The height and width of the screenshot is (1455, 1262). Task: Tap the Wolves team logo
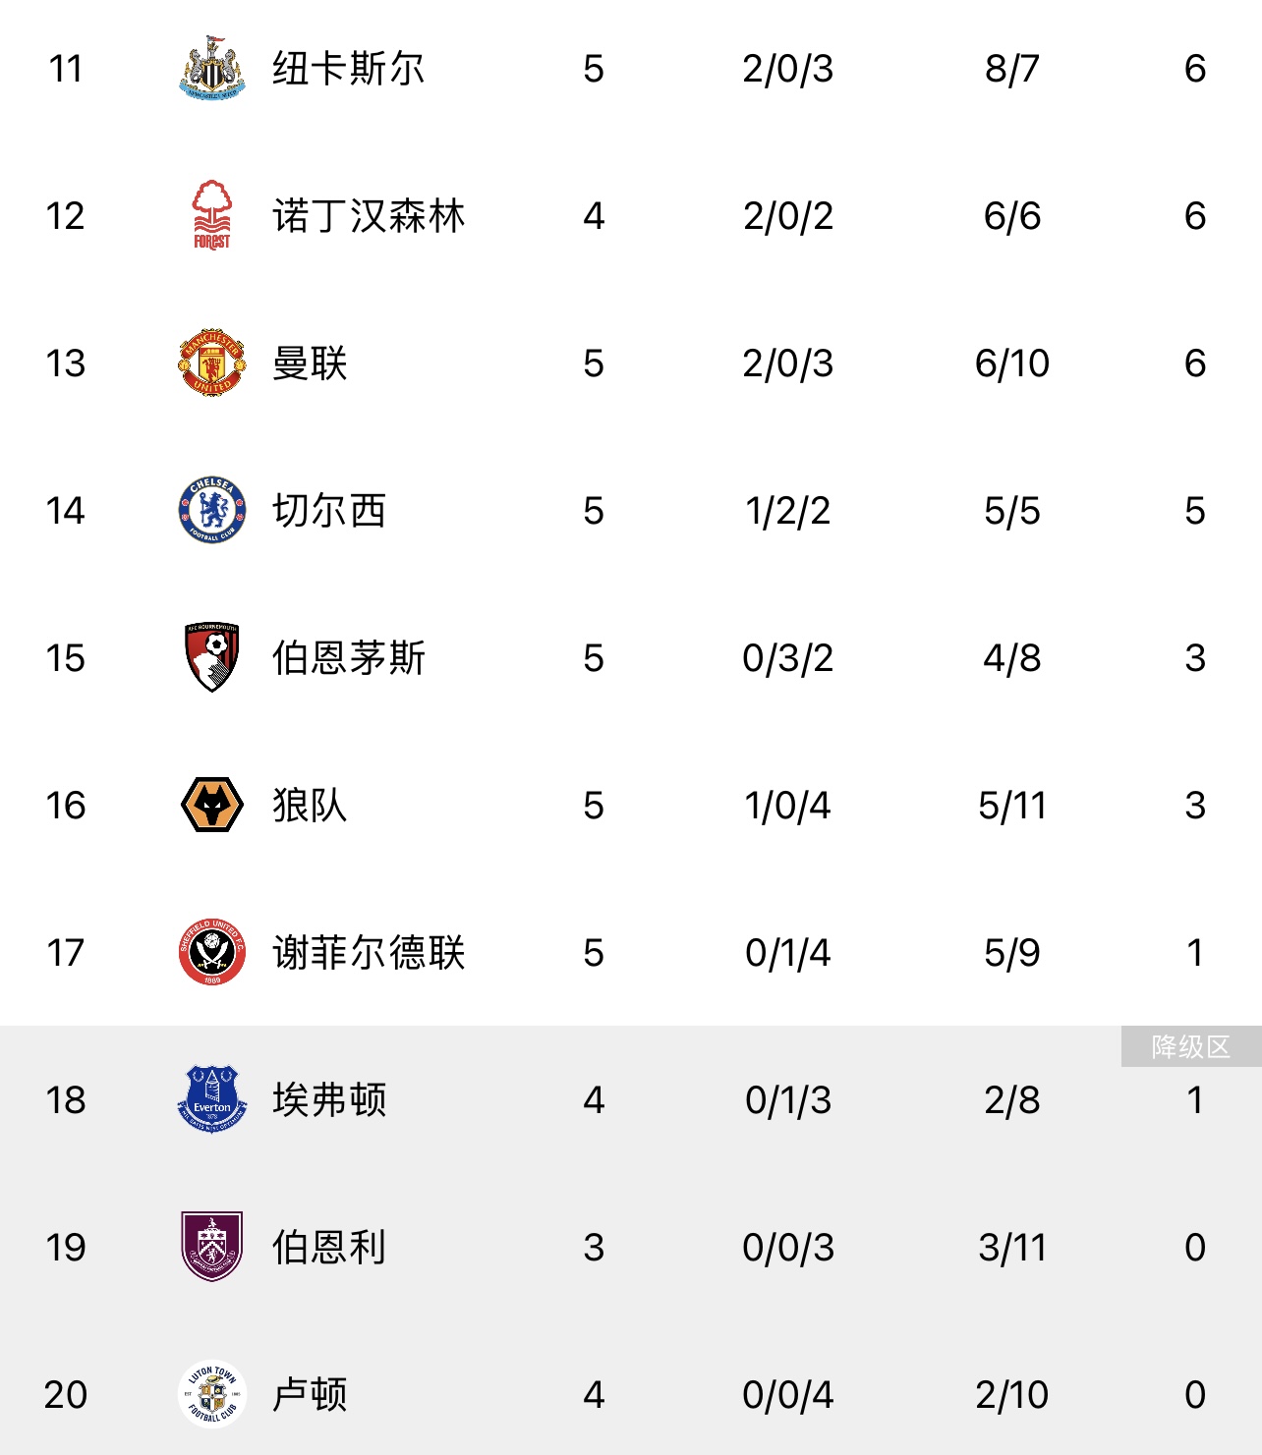211,806
